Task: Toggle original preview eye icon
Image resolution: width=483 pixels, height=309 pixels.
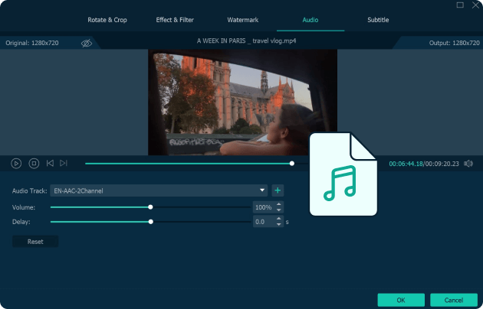Action: [87, 43]
